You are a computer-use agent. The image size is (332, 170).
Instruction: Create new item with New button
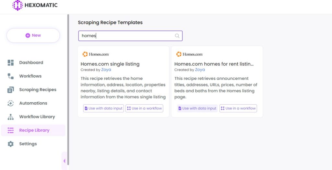pos(33,35)
